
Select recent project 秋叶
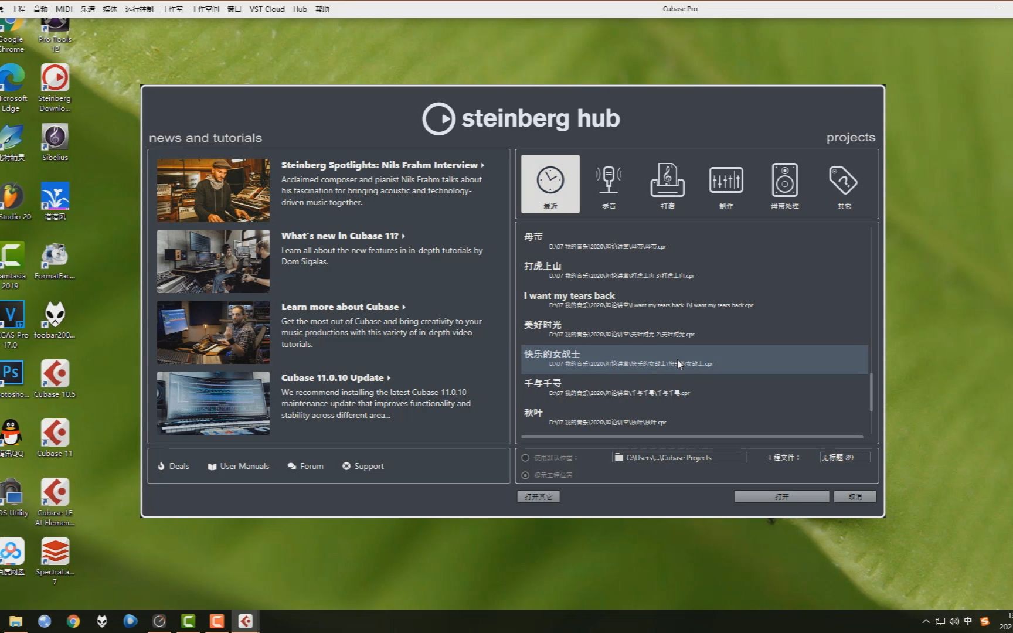[x=694, y=417]
